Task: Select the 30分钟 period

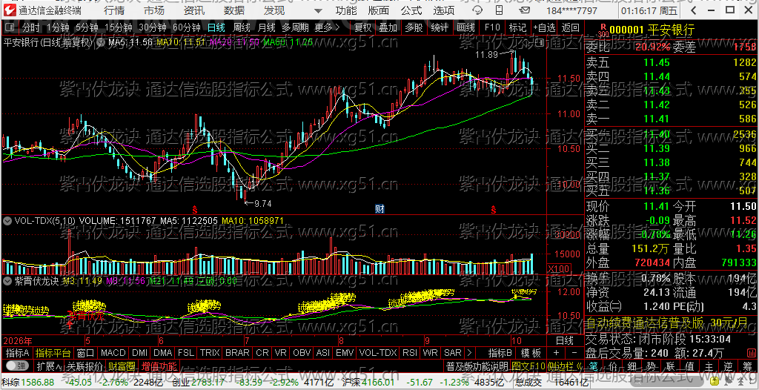Action: coord(152,27)
